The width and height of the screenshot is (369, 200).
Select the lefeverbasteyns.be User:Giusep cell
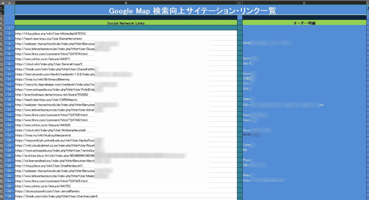click(126, 48)
